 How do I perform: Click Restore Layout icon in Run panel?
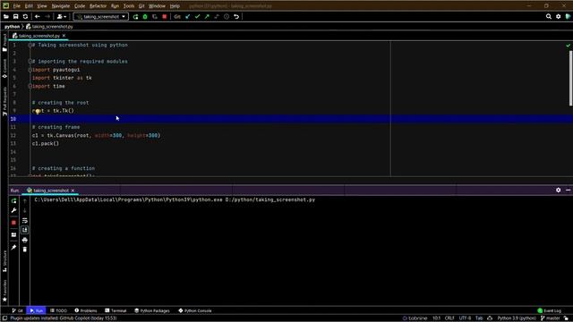pos(14,234)
